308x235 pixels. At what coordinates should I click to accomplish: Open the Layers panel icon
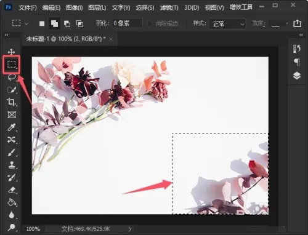coord(297,76)
